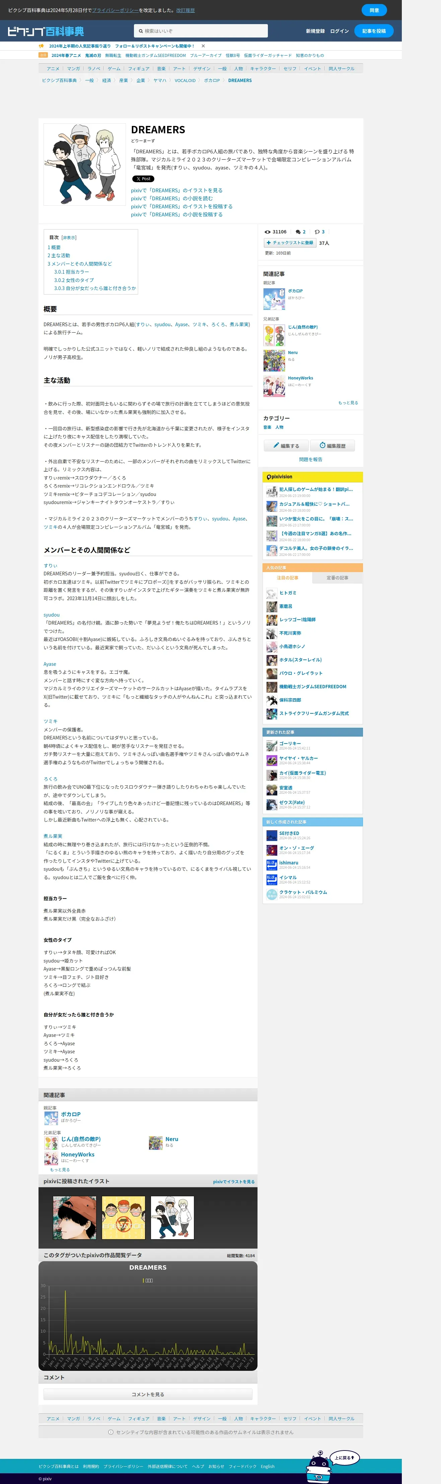Open 音楽 category link in sidebar
This screenshot has width=441, height=1484.
pos(267,427)
